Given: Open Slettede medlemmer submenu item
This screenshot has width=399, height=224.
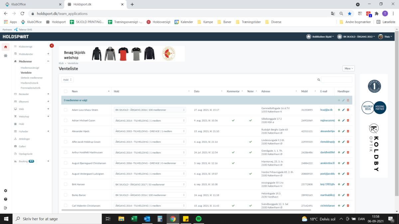Looking at the screenshot, I should [x=32, y=78].
